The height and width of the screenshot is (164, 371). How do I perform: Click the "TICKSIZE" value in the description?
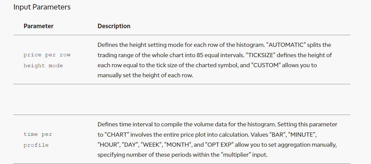point(262,55)
